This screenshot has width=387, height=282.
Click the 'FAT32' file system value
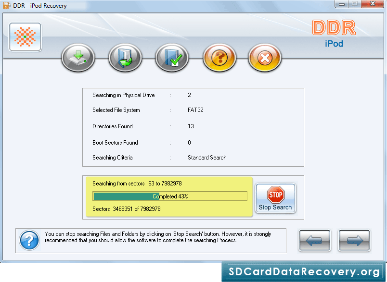[x=195, y=110]
